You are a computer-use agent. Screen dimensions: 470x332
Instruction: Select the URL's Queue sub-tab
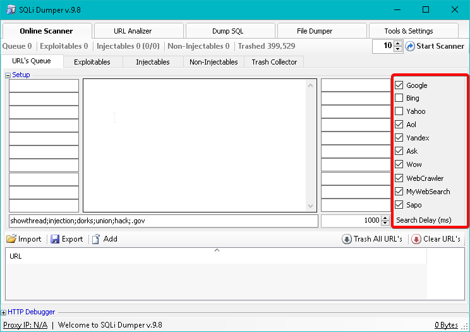tap(32, 61)
